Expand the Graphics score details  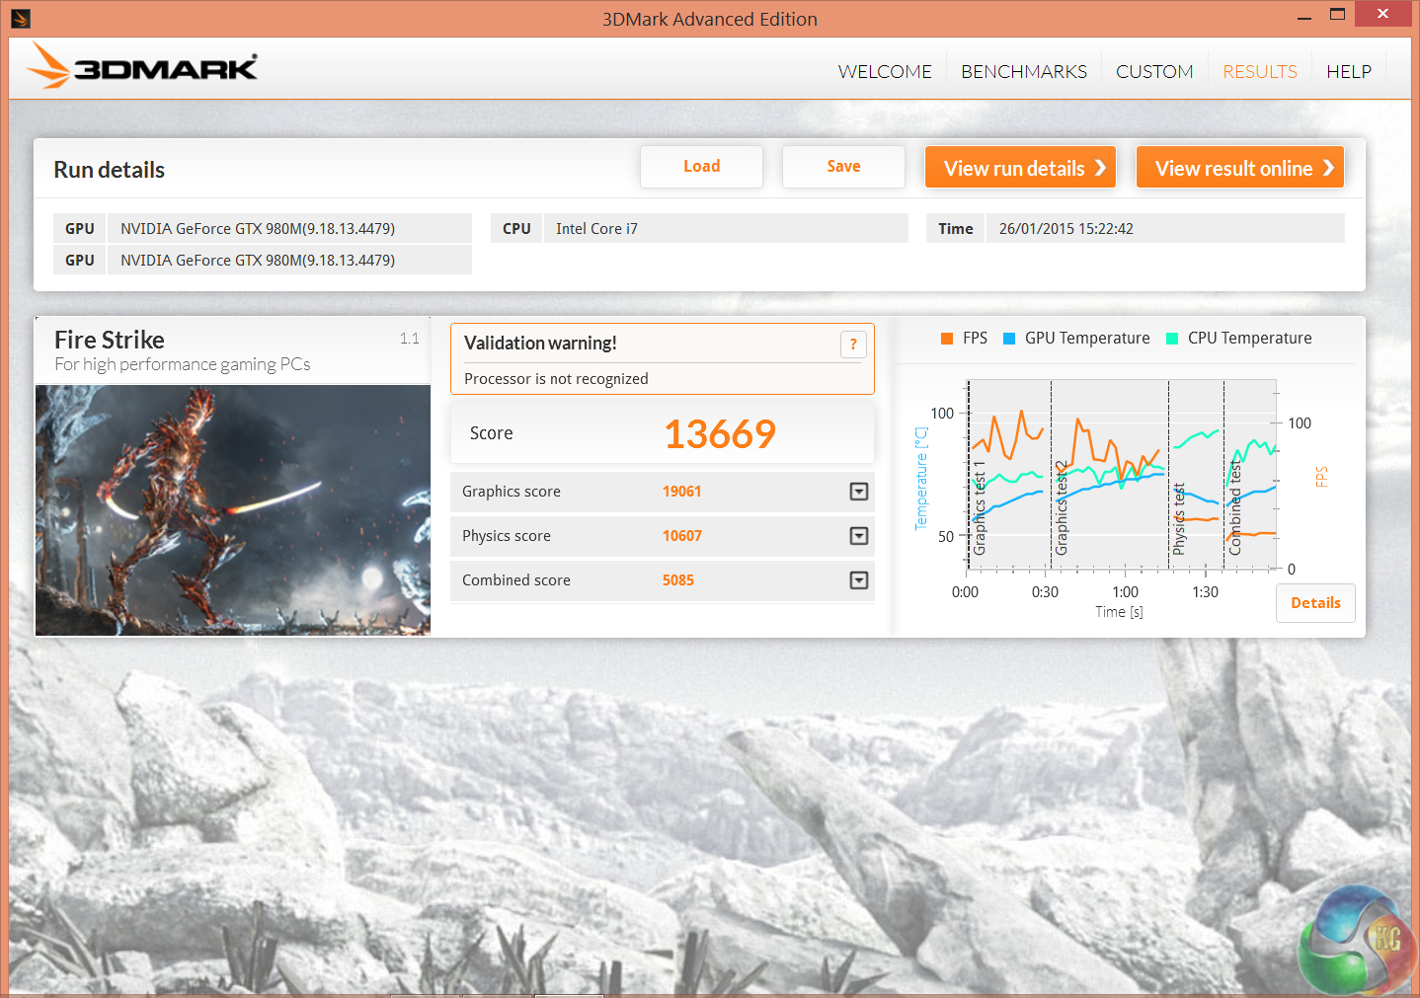point(859,492)
